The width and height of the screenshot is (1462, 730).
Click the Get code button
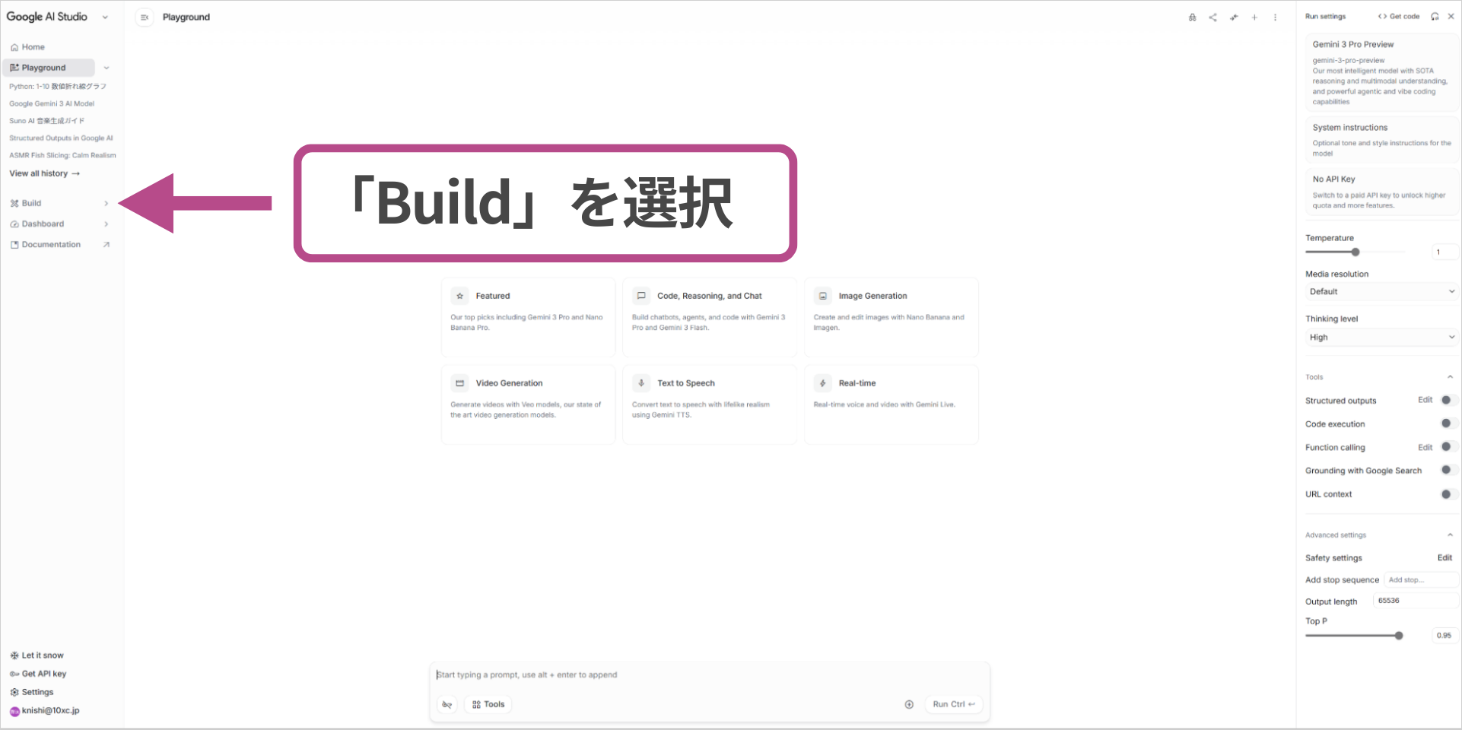1399,16
